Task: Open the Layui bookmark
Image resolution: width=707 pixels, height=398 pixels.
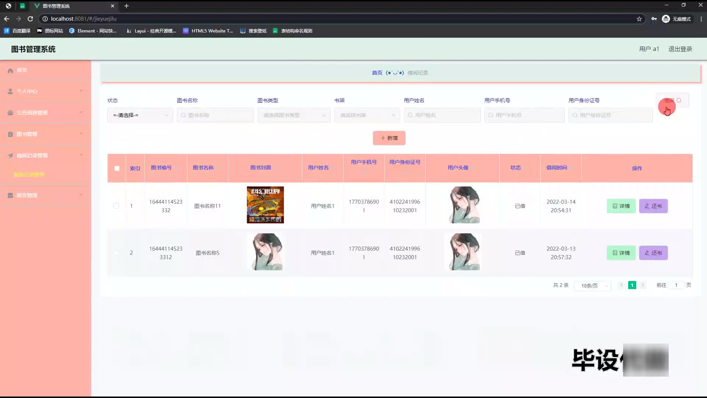Action: (x=151, y=31)
